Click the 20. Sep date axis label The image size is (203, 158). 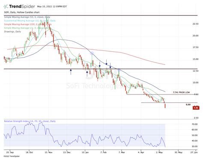click(10, 152)
